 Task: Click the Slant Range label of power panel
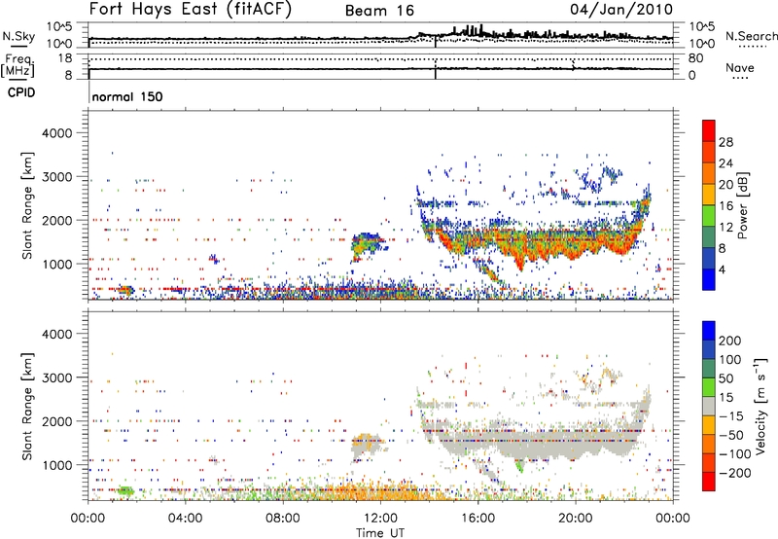(x=27, y=206)
